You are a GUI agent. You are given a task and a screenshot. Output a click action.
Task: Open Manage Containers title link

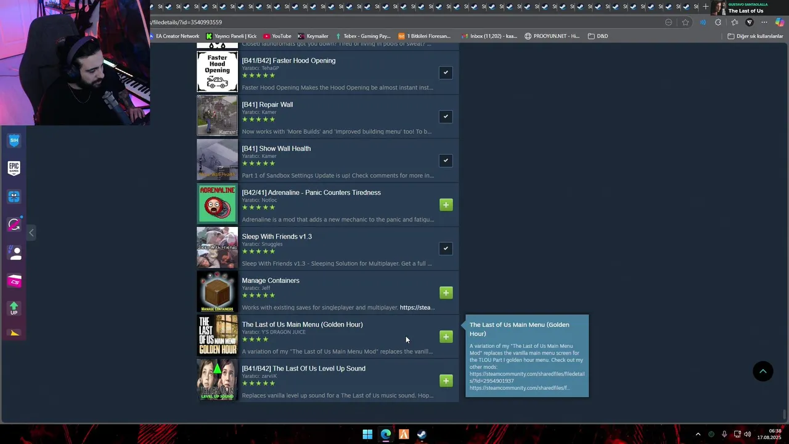pos(271,281)
